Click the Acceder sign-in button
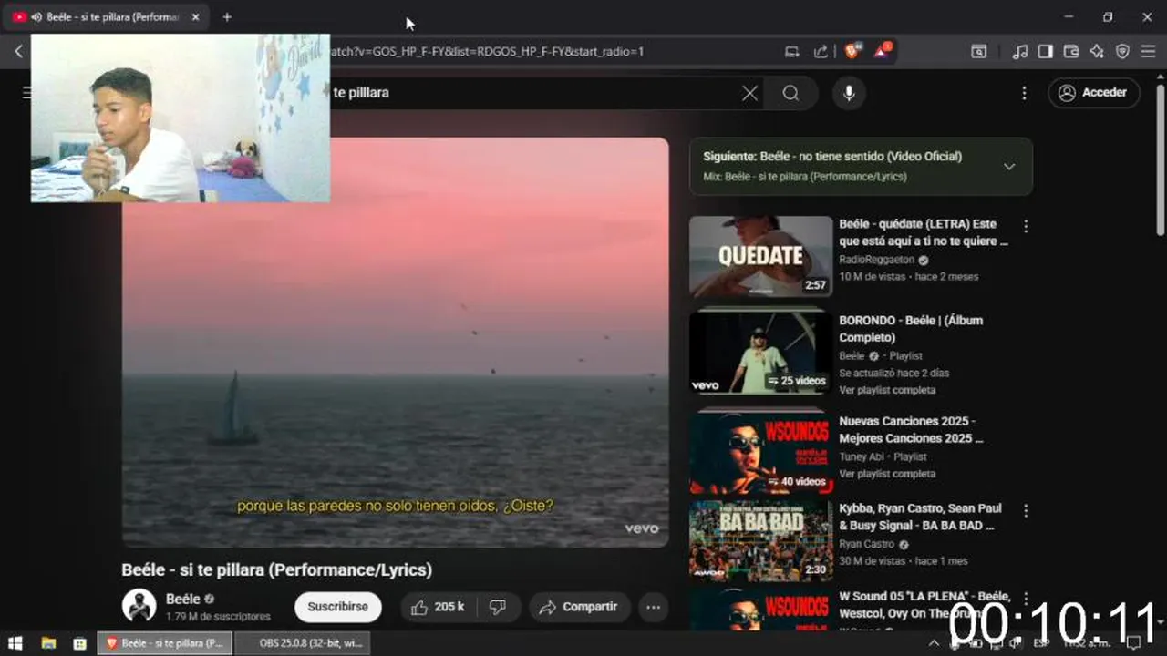This screenshot has height=656, width=1167. pyautogui.click(x=1094, y=93)
